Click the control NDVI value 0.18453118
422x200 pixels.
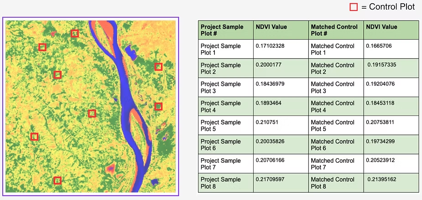(x=380, y=103)
